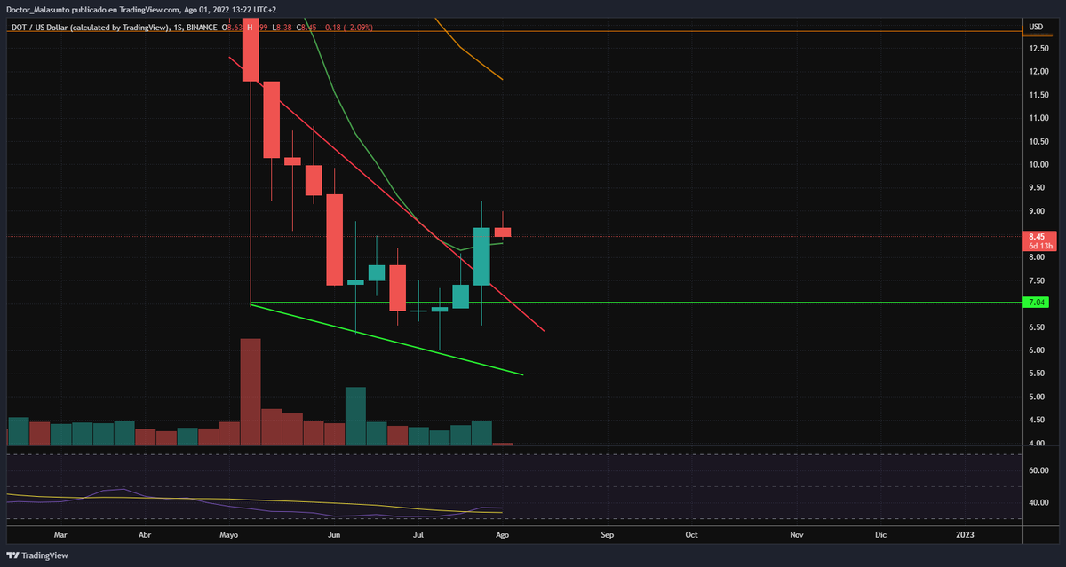Click the 12.50 price axis label
The height and width of the screenshot is (567, 1066).
(1038, 48)
